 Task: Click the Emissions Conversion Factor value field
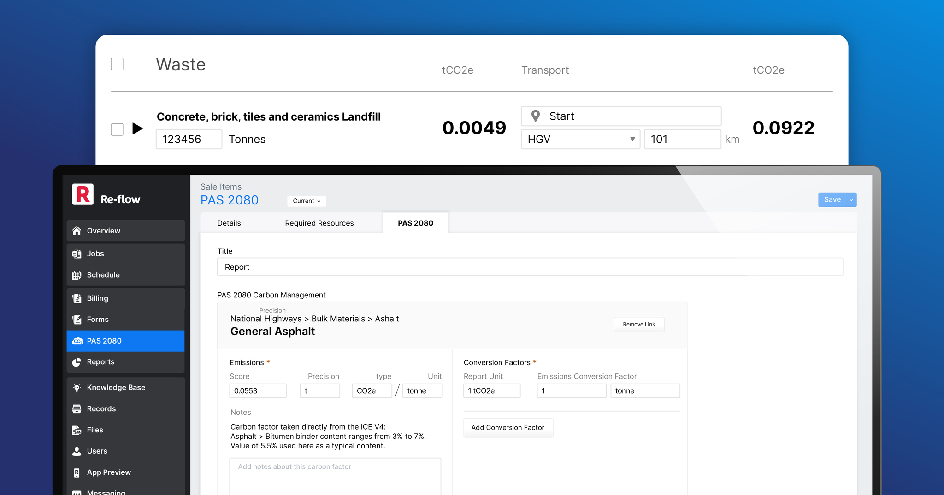[x=572, y=391]
